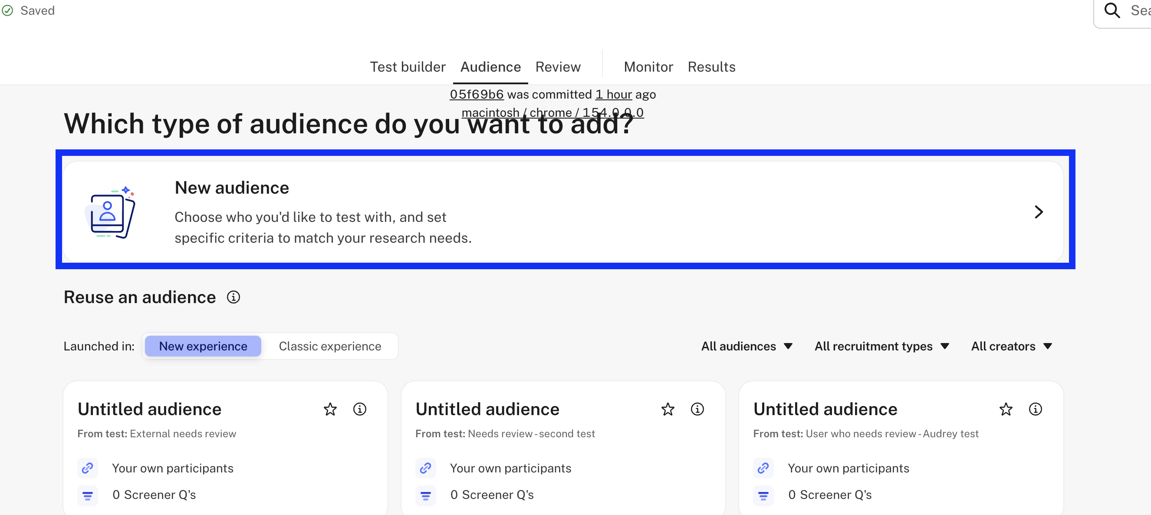
Task: Click link icon in second test card
Action: 425,468
